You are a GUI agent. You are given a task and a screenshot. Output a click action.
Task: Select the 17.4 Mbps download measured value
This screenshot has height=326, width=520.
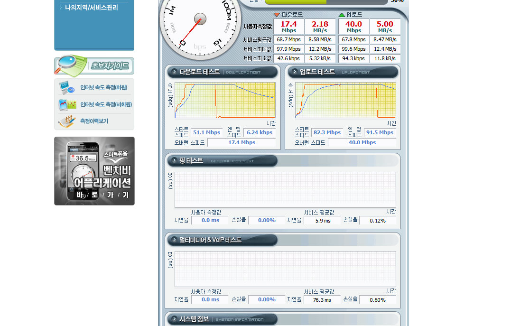pos(289,27)
